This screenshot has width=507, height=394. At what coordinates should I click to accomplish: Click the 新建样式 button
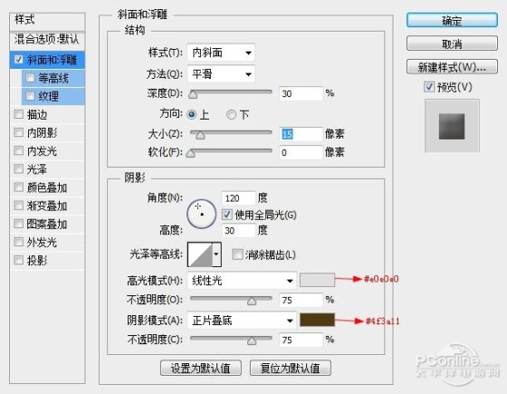[x=452, y=67]
